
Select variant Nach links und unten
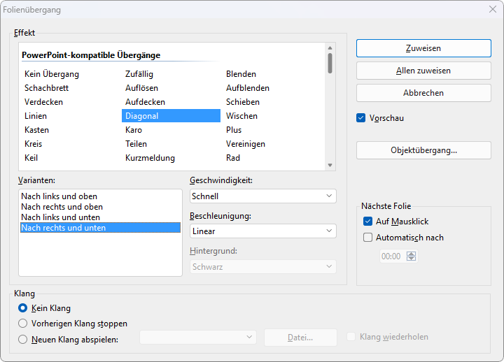pyautogui.click(x=100, y=217)
